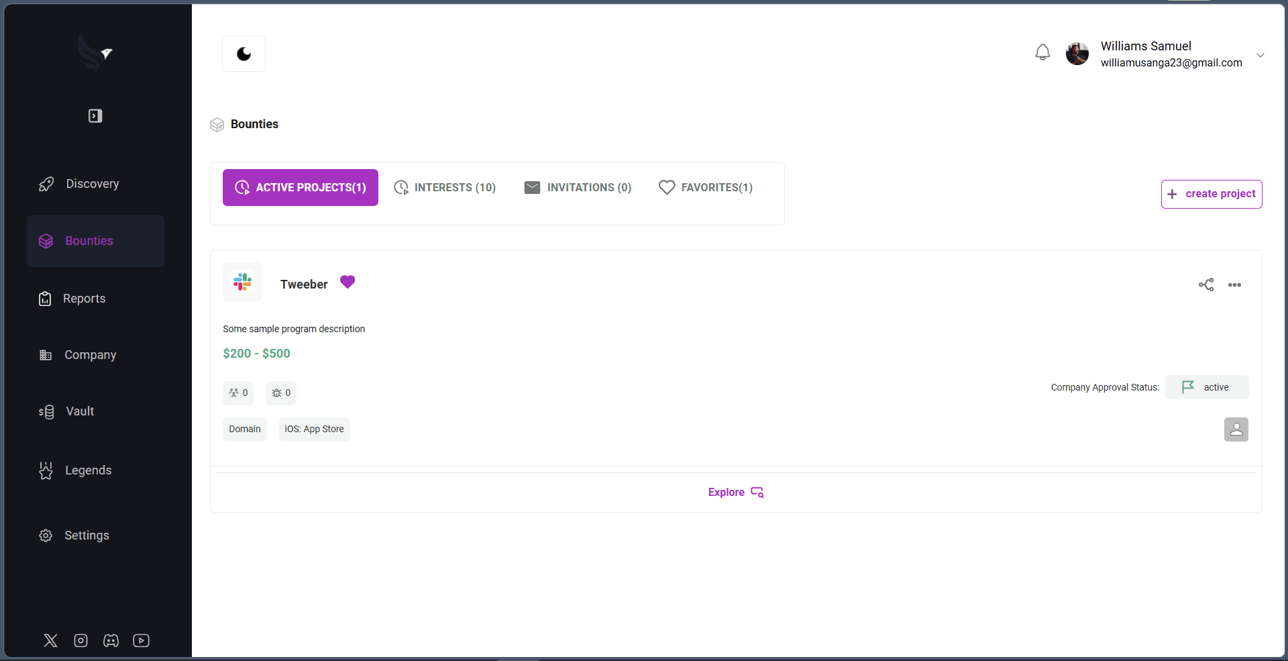Open Tweeber project title
Image resolution: width=1288 pixels, height=661 pixels.
[x=304, y=285]
